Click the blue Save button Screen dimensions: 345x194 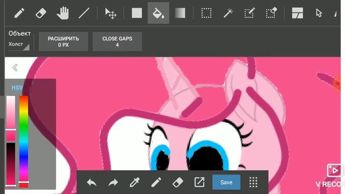click(x=226, y=182)
